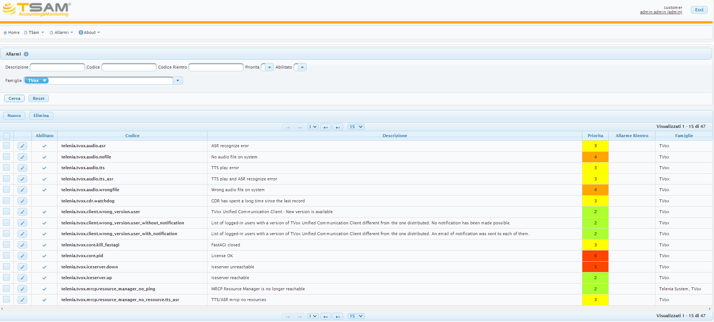The image size is (714, 322).
Task: Click the green priority 2 cell for iceserver.up
Action: pyautogui.click(x=595, y=278)
